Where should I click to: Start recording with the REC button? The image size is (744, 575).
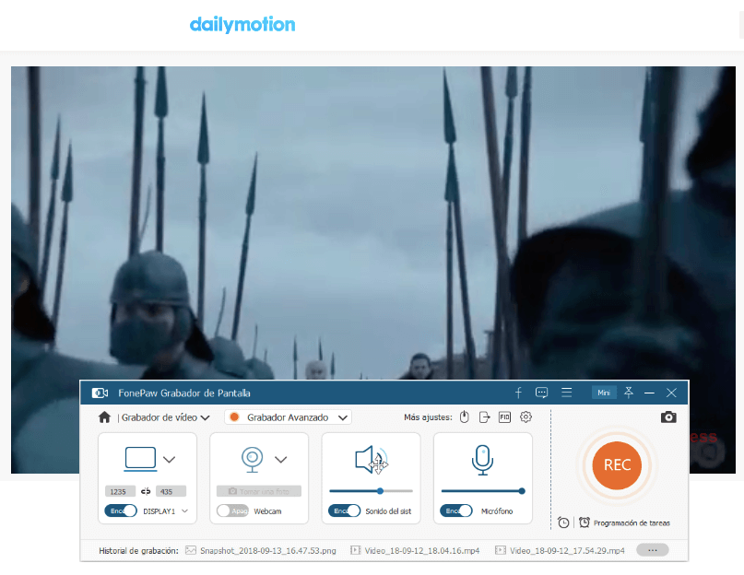click(x=617, y=465)
